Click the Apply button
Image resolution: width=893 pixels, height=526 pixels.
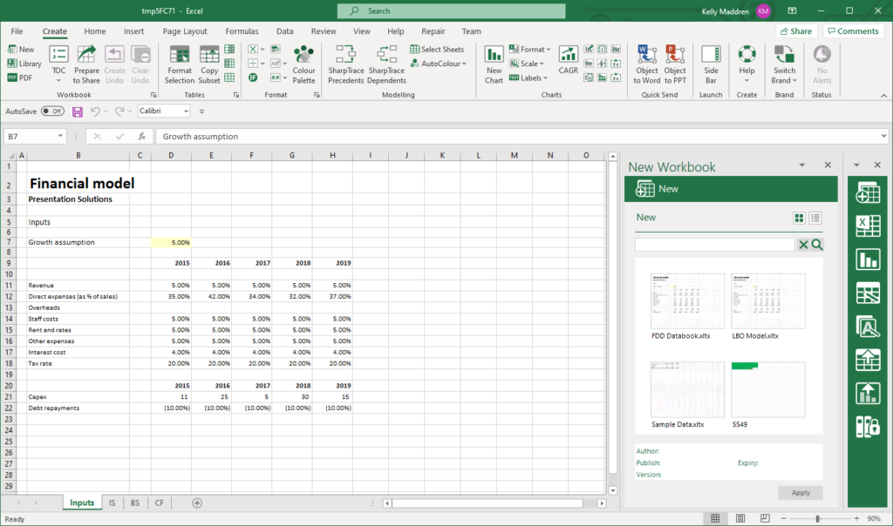point(800,493)
